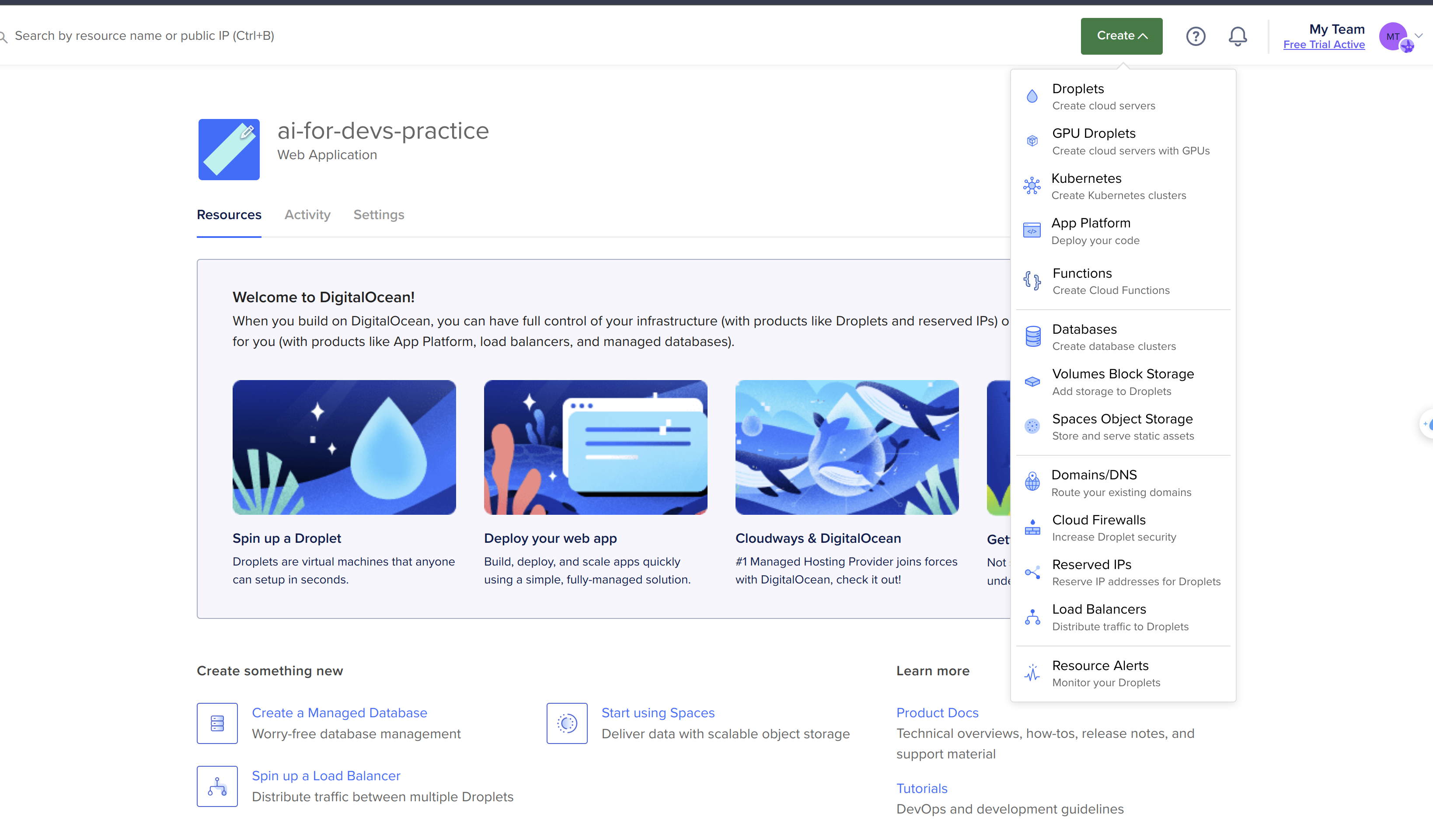Open the Free Trial Active link
1433x838 pixels.
(x=1324, y=44)
